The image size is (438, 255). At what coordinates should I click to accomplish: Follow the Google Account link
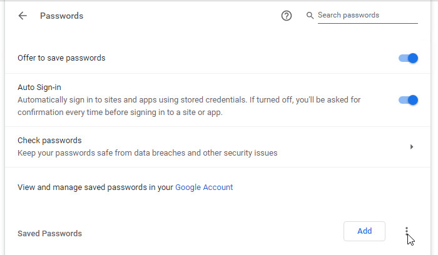coord(204,187)
